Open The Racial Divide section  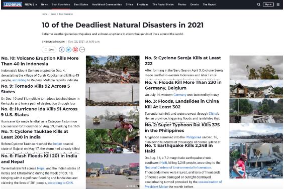[163, 5]
